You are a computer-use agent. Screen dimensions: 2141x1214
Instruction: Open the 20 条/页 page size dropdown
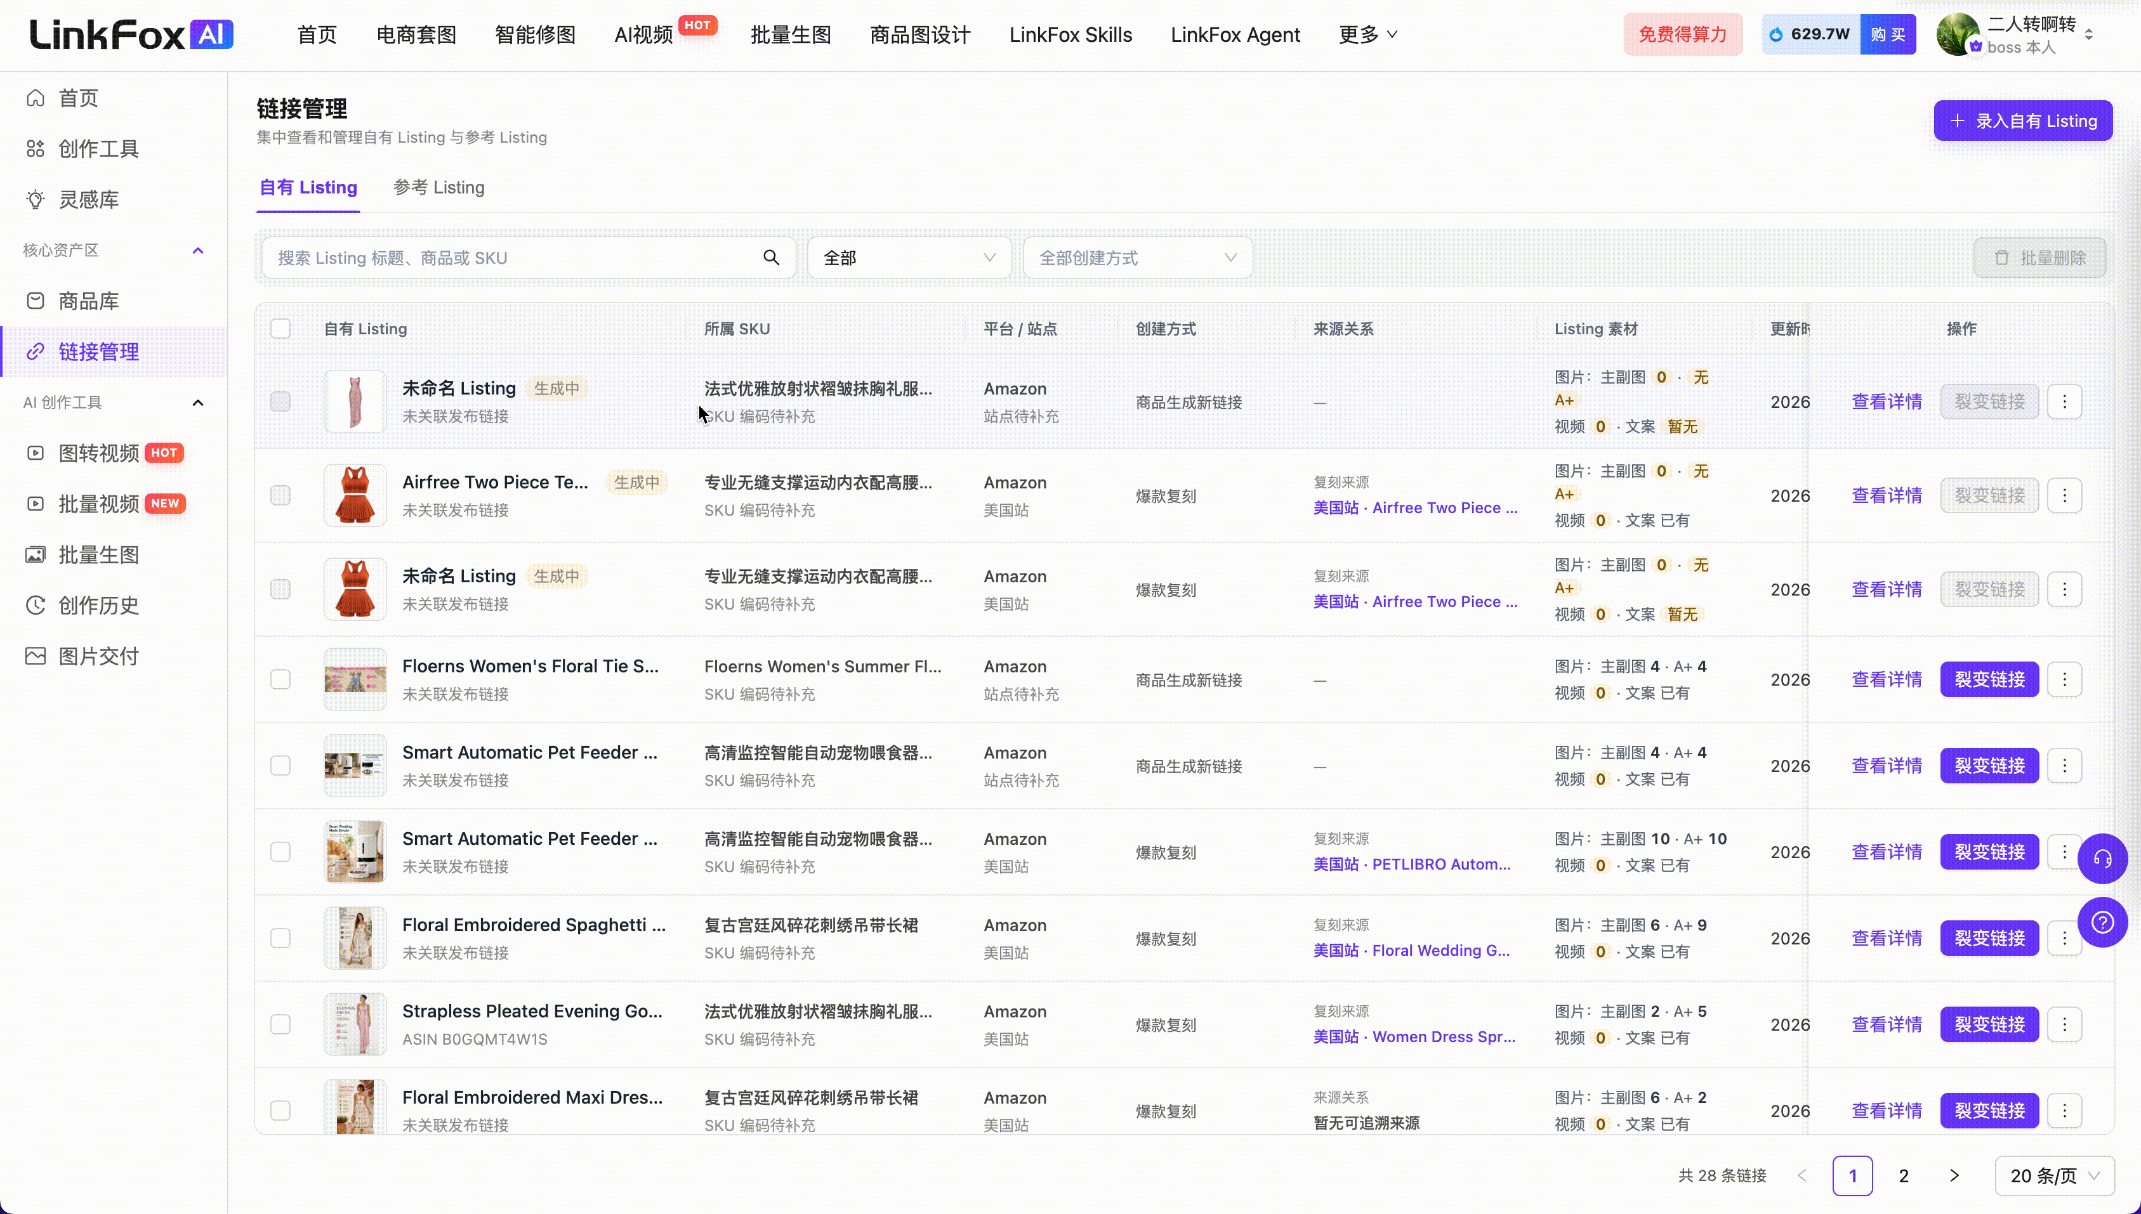pos(2054,1176)
